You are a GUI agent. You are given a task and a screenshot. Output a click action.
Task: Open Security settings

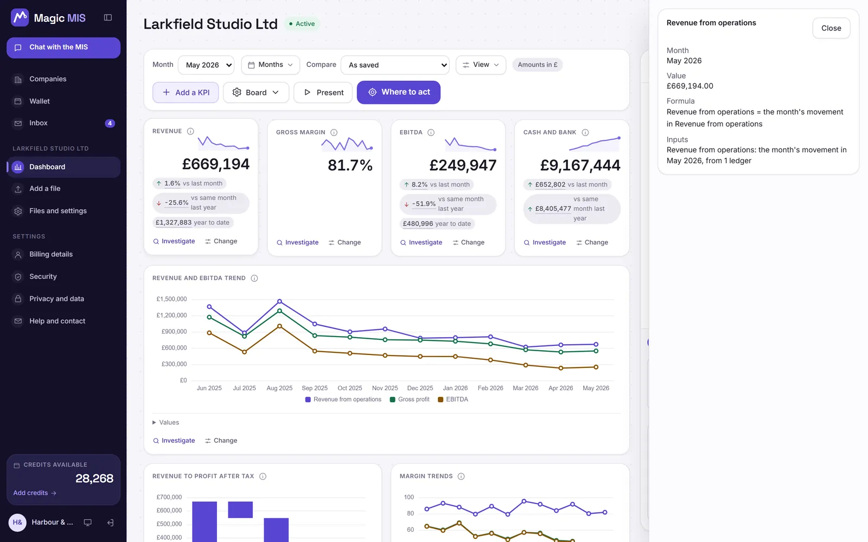pyautogui.click(x=63, y=276)
